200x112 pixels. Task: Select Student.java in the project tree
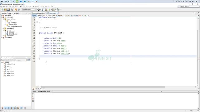14,23
